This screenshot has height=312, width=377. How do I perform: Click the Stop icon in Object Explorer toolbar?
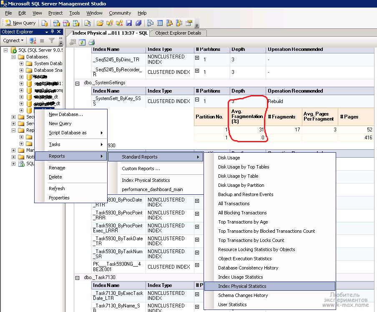pos(42,40)
